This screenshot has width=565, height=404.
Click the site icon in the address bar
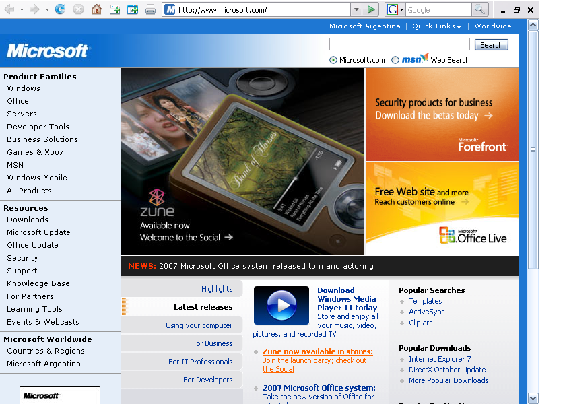click(170, 9)
